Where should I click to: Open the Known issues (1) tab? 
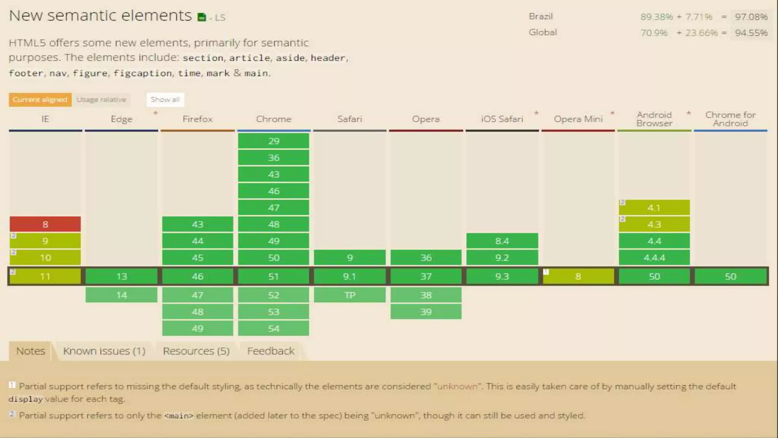(x=104, y=351)
